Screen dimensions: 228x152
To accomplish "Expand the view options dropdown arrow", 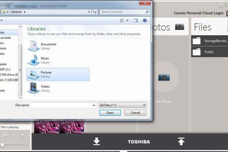I will point(127,20).
